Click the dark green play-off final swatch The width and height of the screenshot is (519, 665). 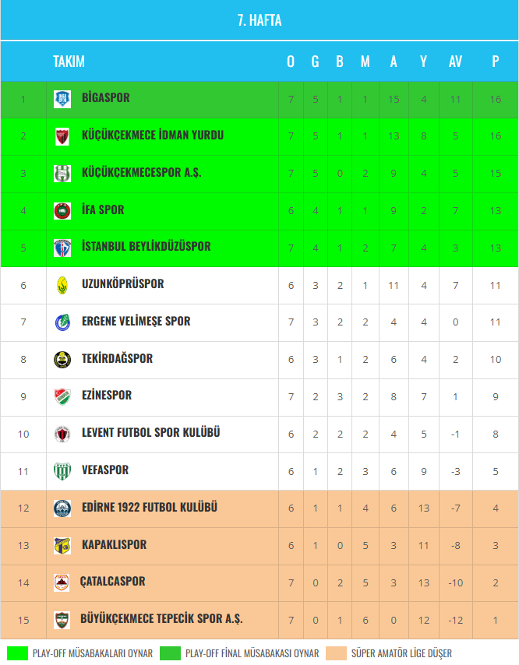(x=171, y=653)
